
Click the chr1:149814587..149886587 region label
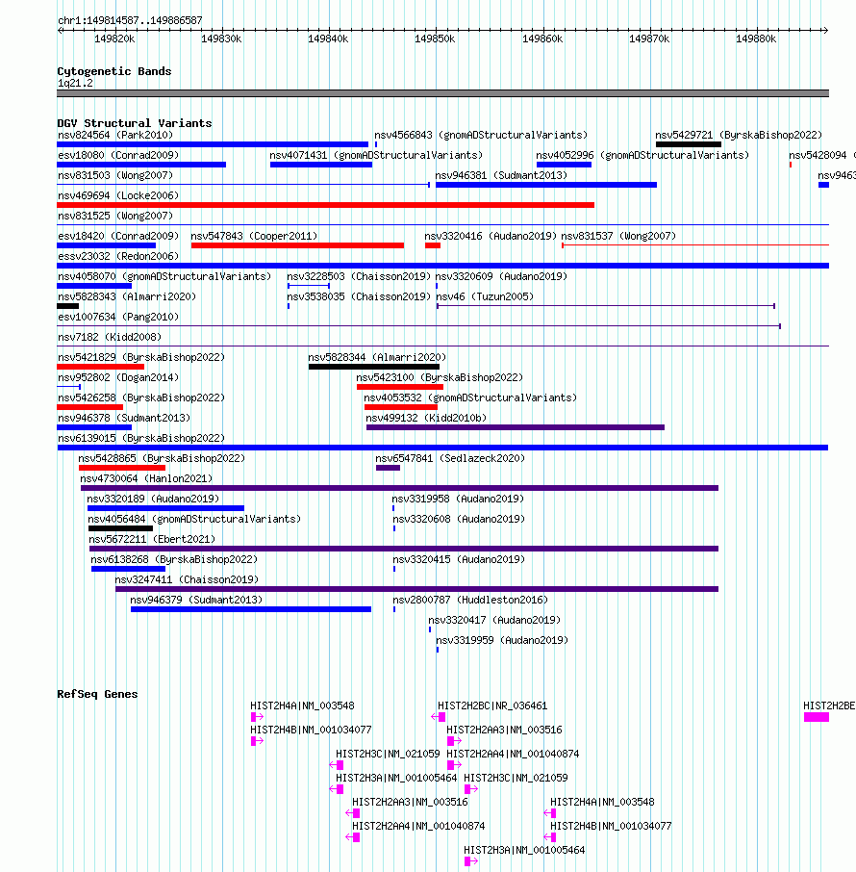[130, 20]
